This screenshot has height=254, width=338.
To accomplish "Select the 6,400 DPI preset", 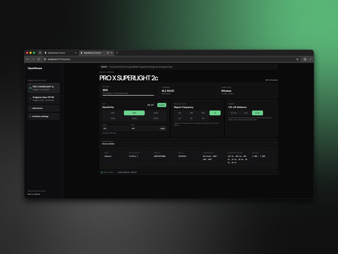I will 134,119.
